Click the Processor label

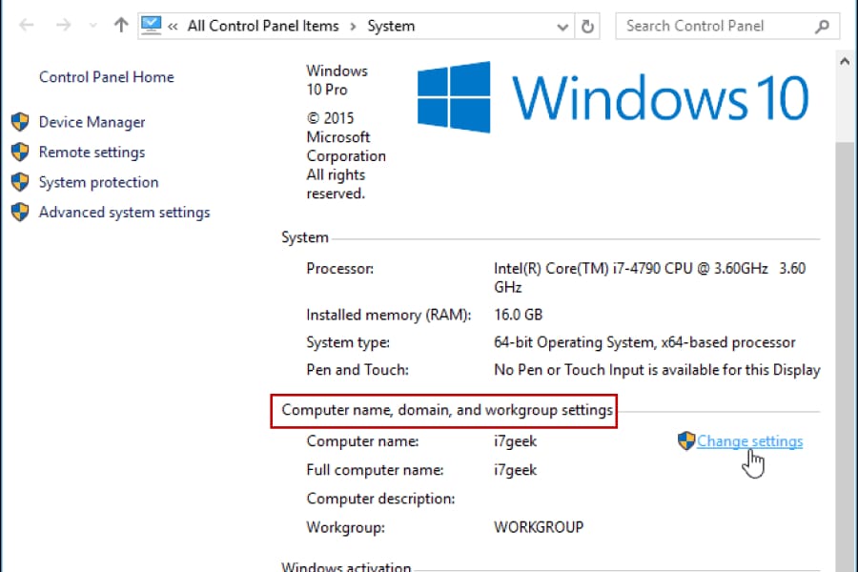click(x=340, y=269)
